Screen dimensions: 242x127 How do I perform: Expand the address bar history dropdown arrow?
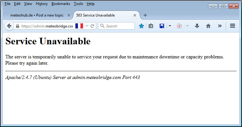(x=87, y=26)
